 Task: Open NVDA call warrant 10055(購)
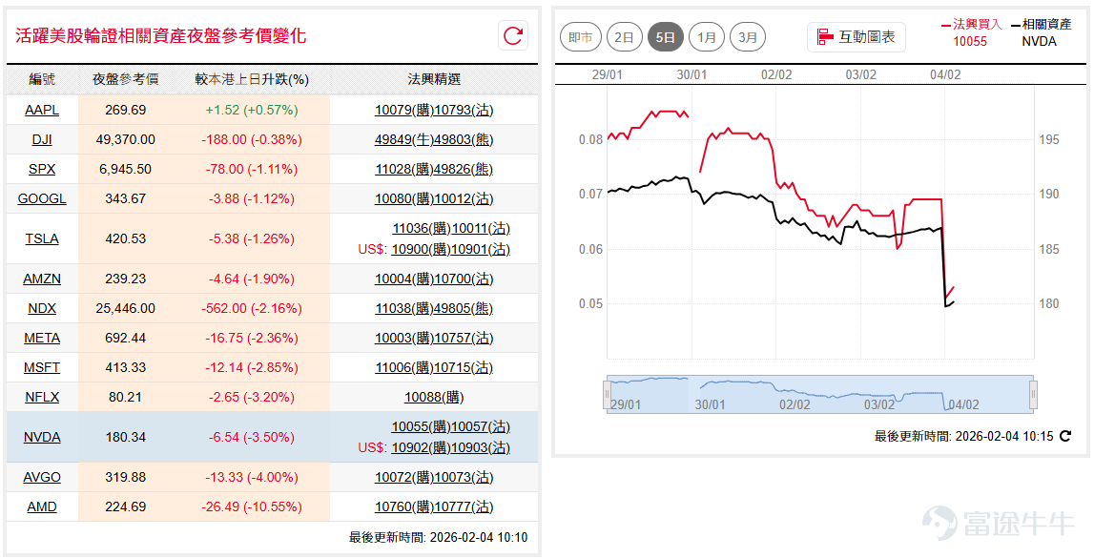tap(422, 426)
